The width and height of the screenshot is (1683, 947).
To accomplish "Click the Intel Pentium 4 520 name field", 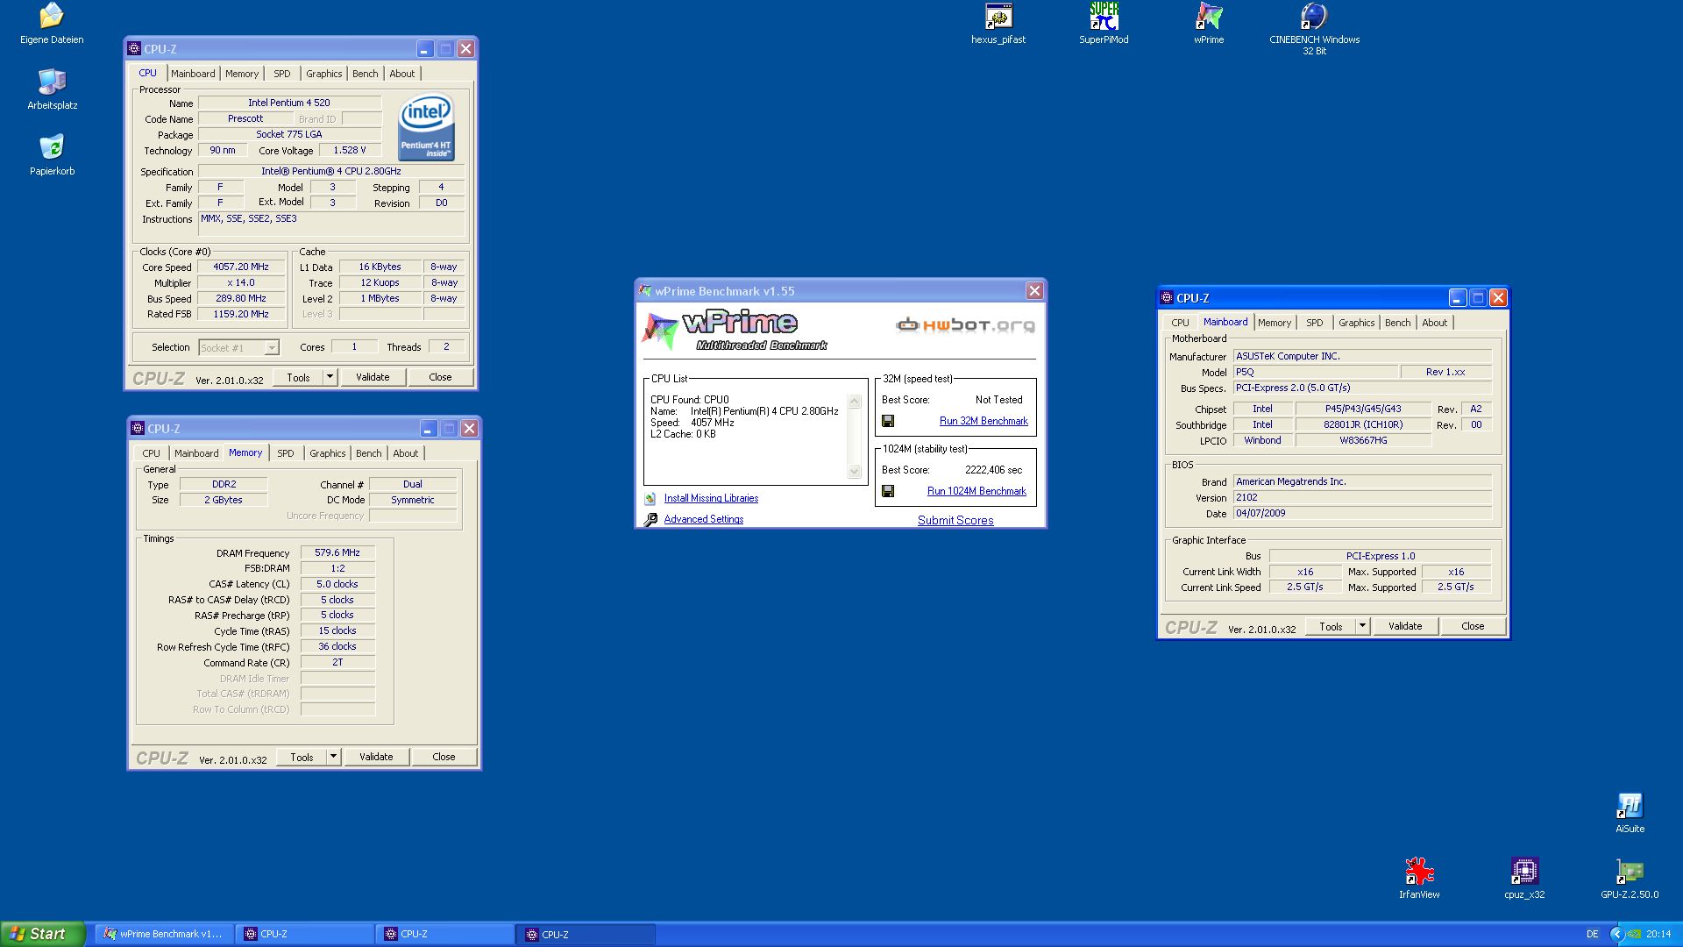I will tap(289, 103).
